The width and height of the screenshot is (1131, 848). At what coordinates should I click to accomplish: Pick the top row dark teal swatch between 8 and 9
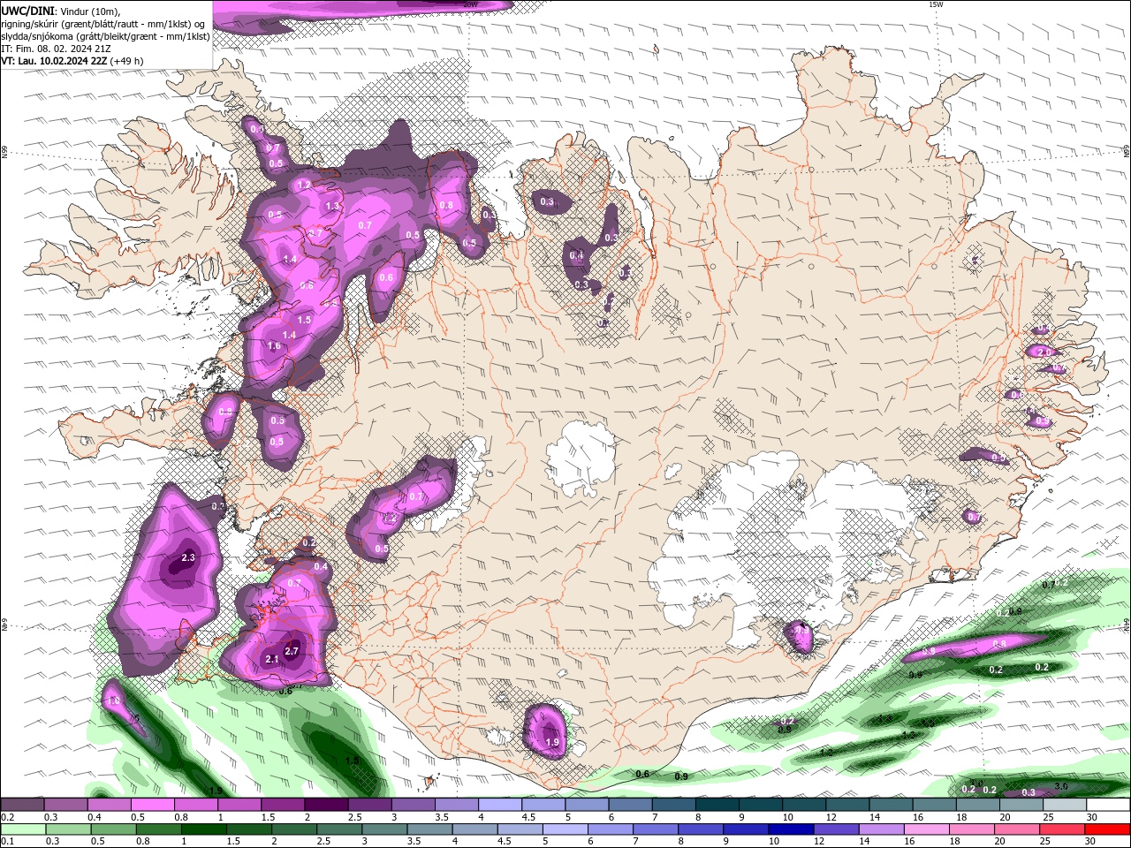[x=717, y=805]
